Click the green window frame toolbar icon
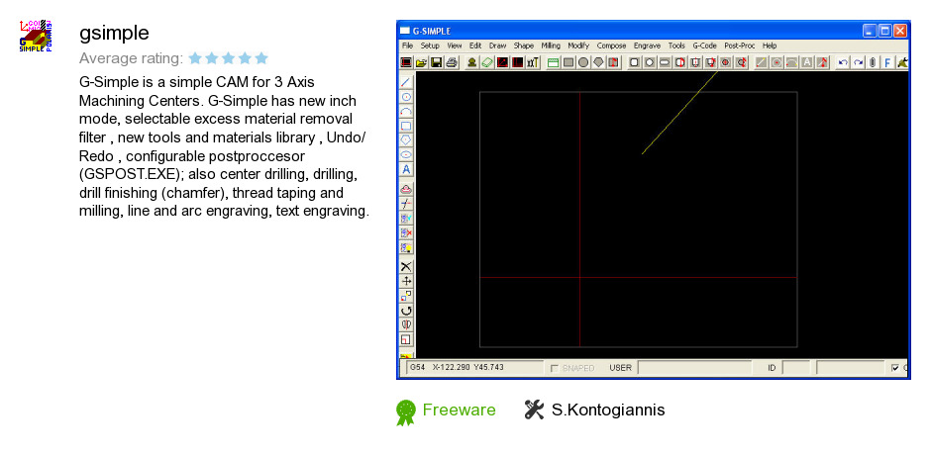The width and height of the screenshot is (931, 456). (554, 62)
